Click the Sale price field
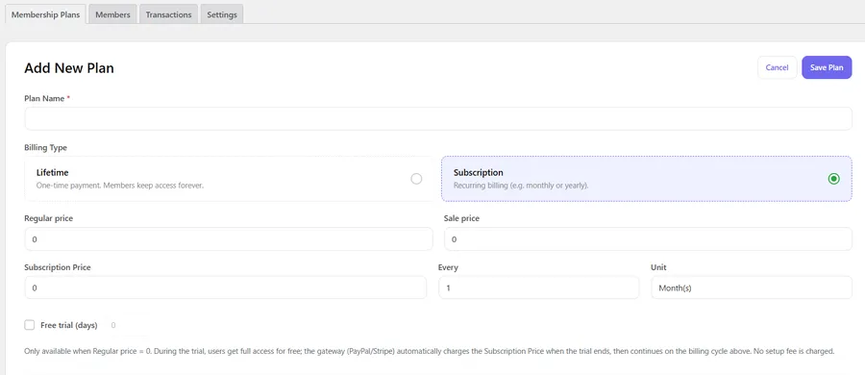 click(x=648, y=239)
